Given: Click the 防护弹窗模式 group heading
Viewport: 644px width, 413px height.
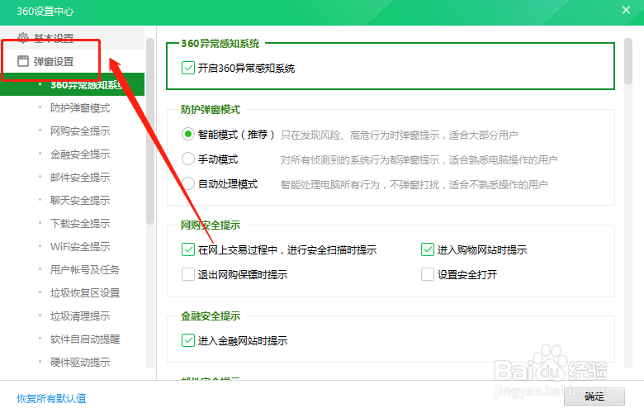Looking at the screenshot, I should coord(211,109).
